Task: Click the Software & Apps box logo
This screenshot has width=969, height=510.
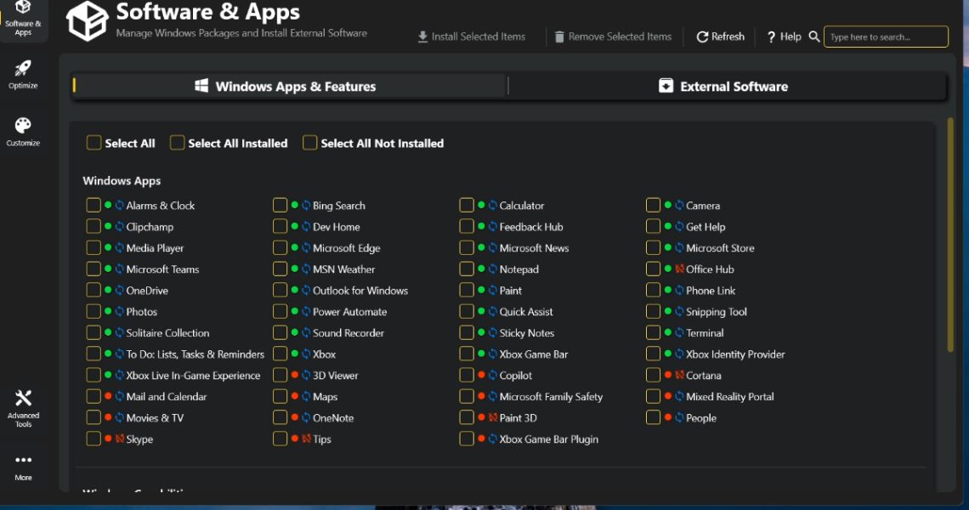Action: (x=87, y=21)
